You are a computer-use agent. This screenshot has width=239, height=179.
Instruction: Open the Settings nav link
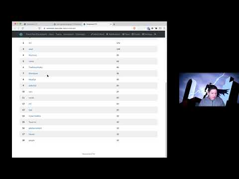[147, 34]
